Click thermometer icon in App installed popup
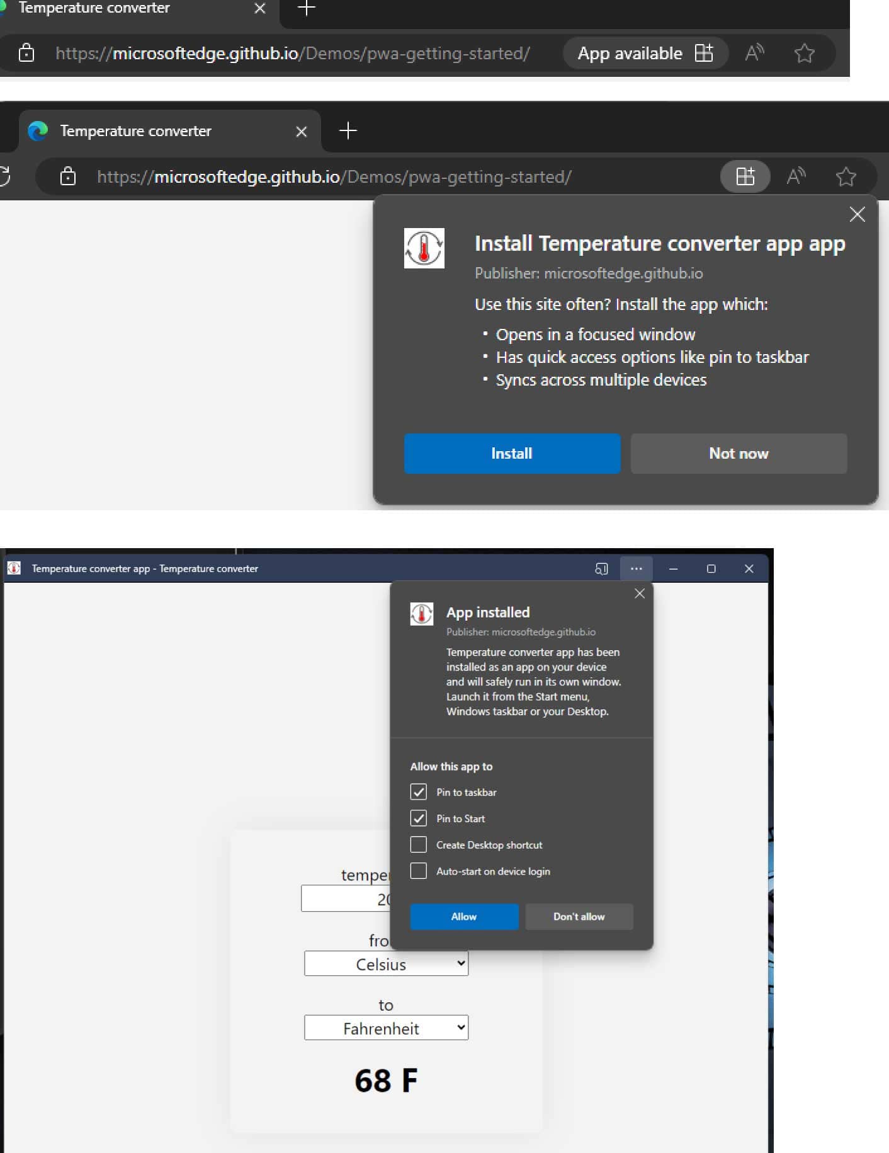 click(421, 614)
